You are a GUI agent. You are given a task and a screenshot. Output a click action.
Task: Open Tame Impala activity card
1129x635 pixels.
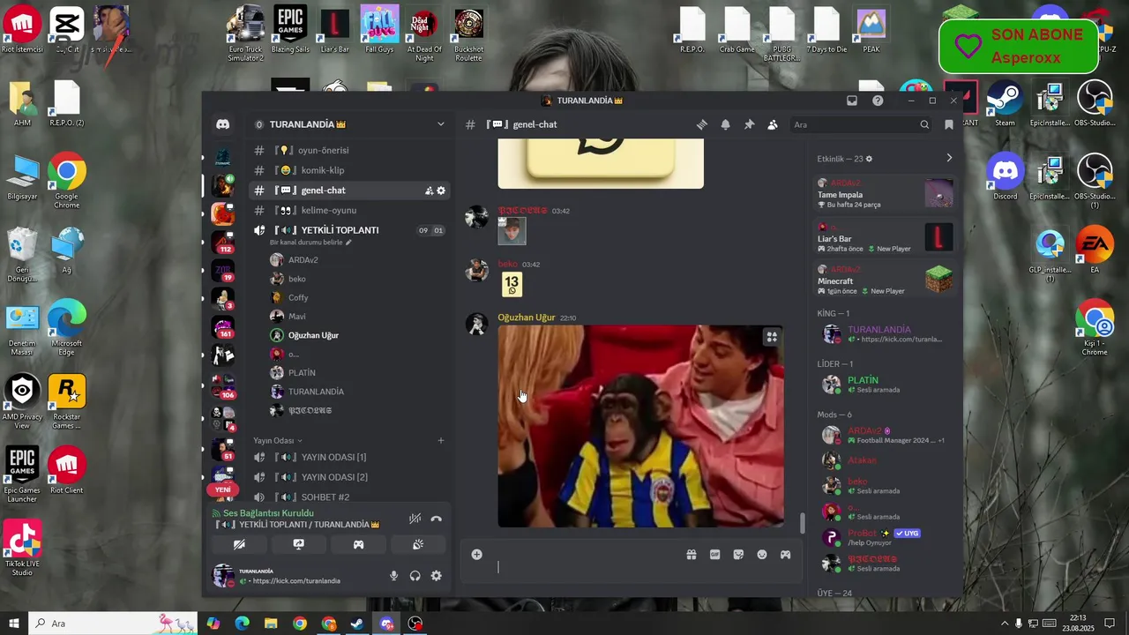tap(885, 194)
